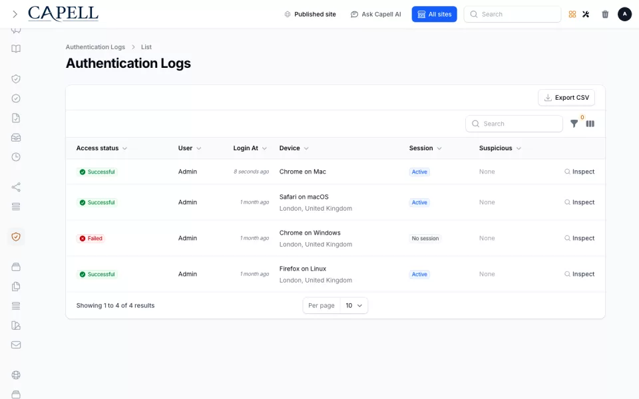Click the highlighted orange shield icon in sidebar
This screenshot has width=639, height=399.
[16, 237]
